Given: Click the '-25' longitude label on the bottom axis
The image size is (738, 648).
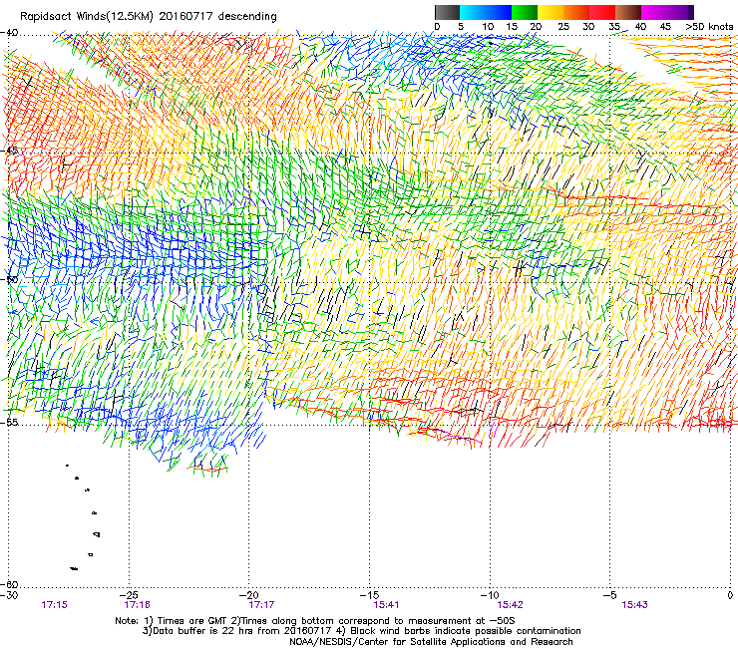Looking at the screenshot, I should tap(130, 595).
